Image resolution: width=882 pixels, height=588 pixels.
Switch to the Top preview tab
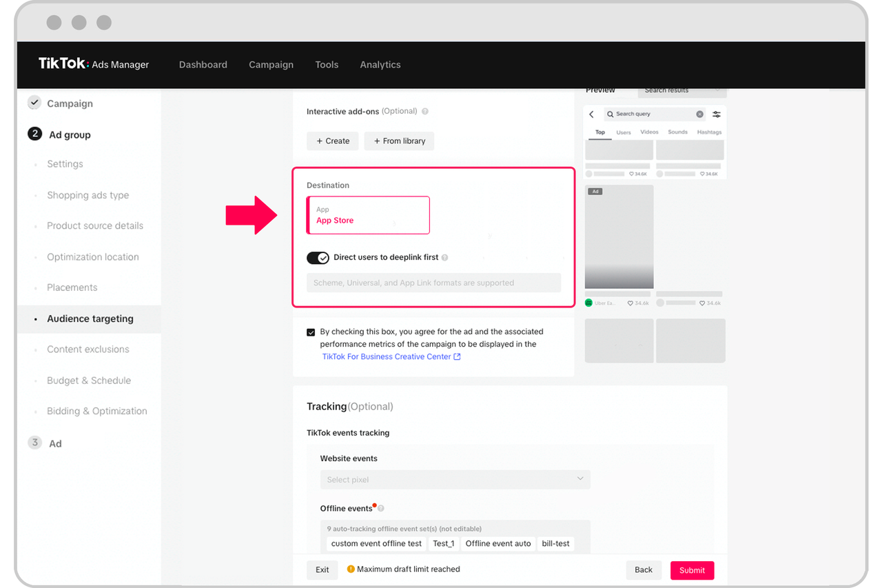[x=600, y=132]
